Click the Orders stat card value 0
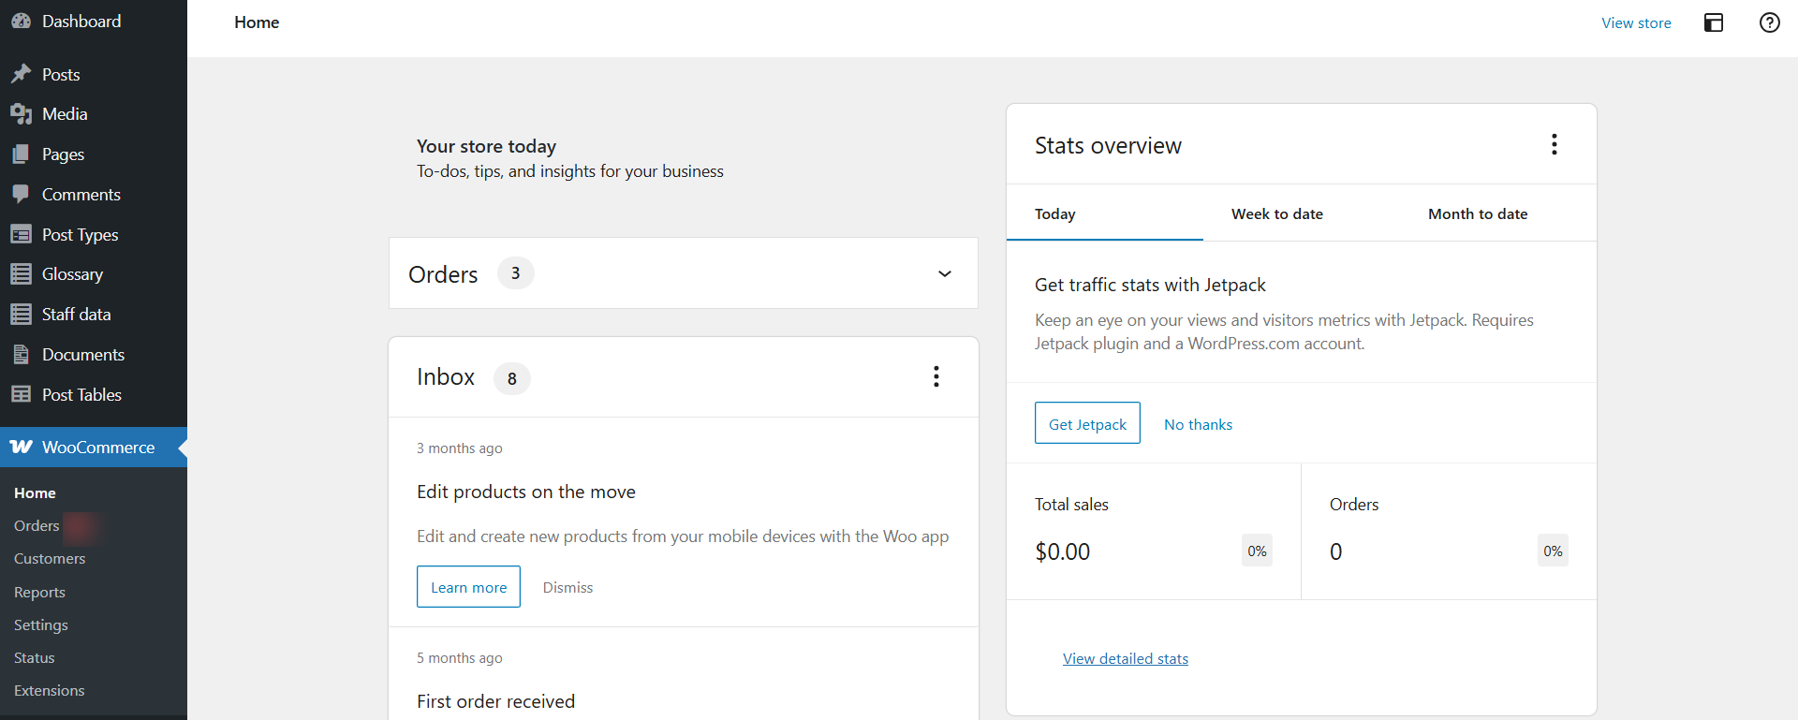Image resolution: width=1798 pixels, height=720 pixels. 1335,551
